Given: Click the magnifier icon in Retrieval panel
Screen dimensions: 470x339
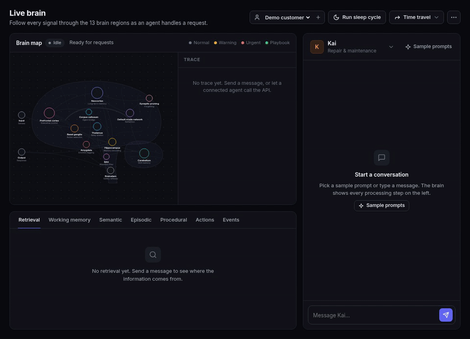Looking at the screenshot, I should tap(153, 255).
